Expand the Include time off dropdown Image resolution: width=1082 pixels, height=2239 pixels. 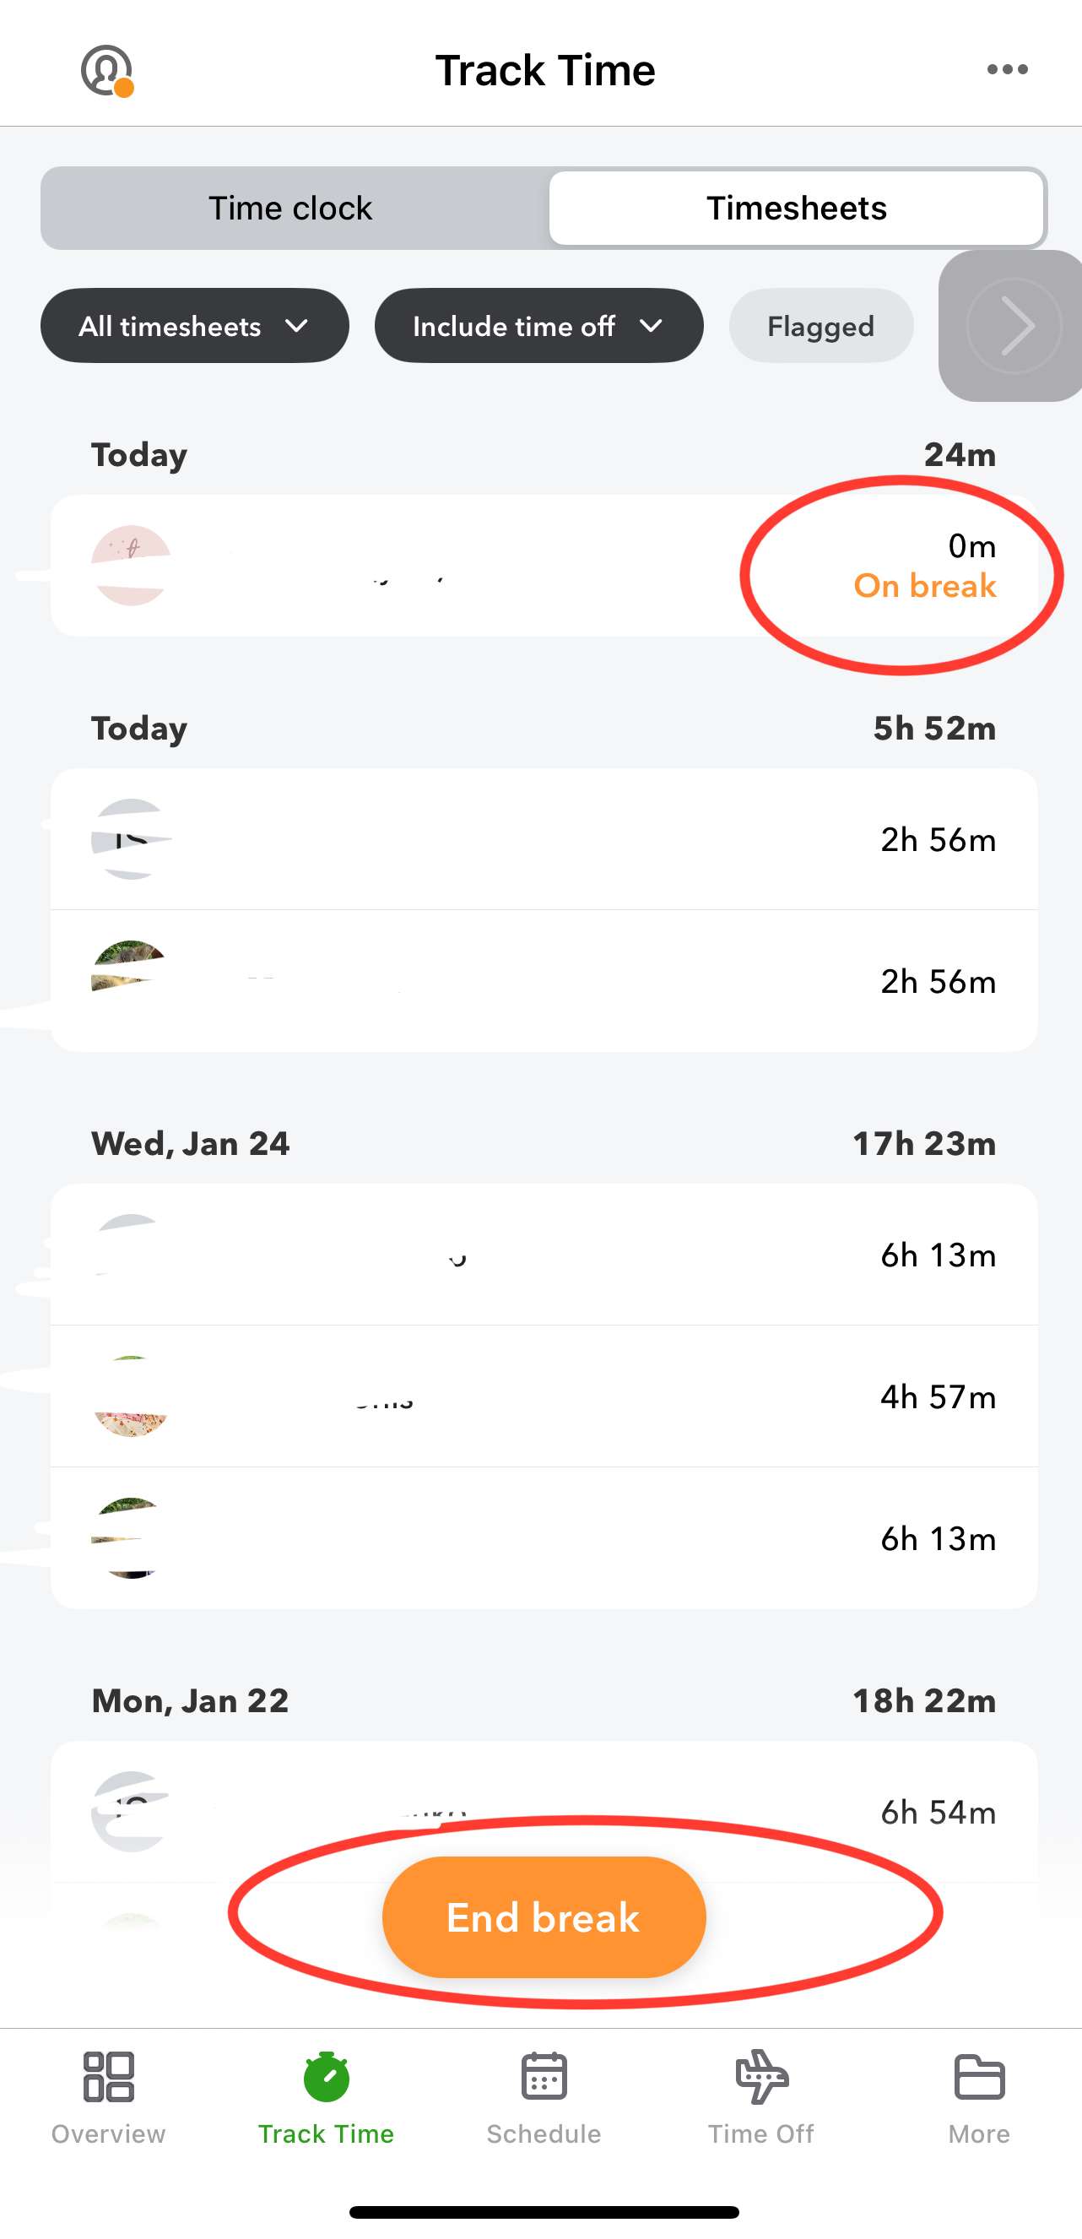click(x=538, y=326)
